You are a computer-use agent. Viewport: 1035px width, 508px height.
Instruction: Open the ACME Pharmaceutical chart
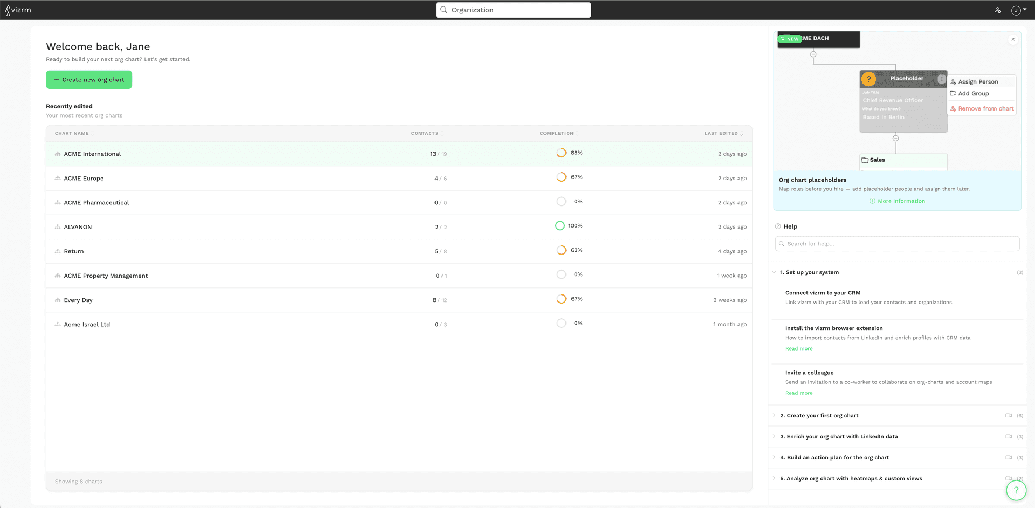96,202
